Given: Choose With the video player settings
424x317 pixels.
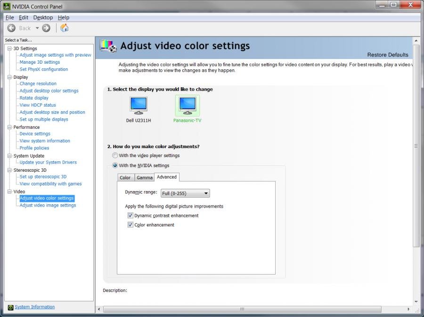Looking at the screenshot, I should 115,155.
